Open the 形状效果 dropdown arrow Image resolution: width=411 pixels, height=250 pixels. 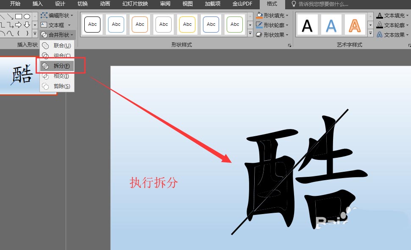[287, 35]
